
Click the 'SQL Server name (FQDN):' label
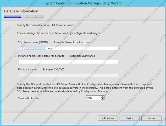pyautogui.click(x=33, y=42)
